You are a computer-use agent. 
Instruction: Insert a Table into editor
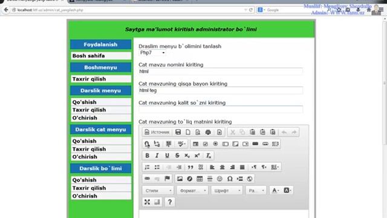pos(200,179)
